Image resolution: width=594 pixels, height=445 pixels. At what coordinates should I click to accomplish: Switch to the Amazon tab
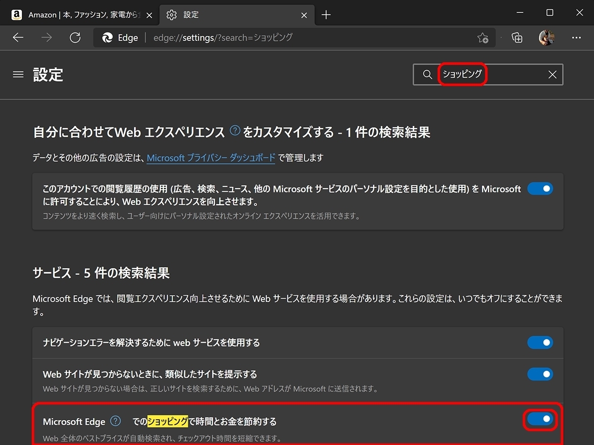tap(82, 15)
